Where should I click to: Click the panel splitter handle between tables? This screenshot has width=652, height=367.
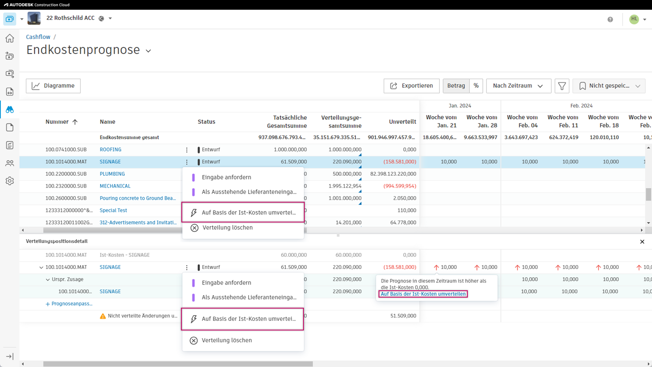(x=338, y=235)
